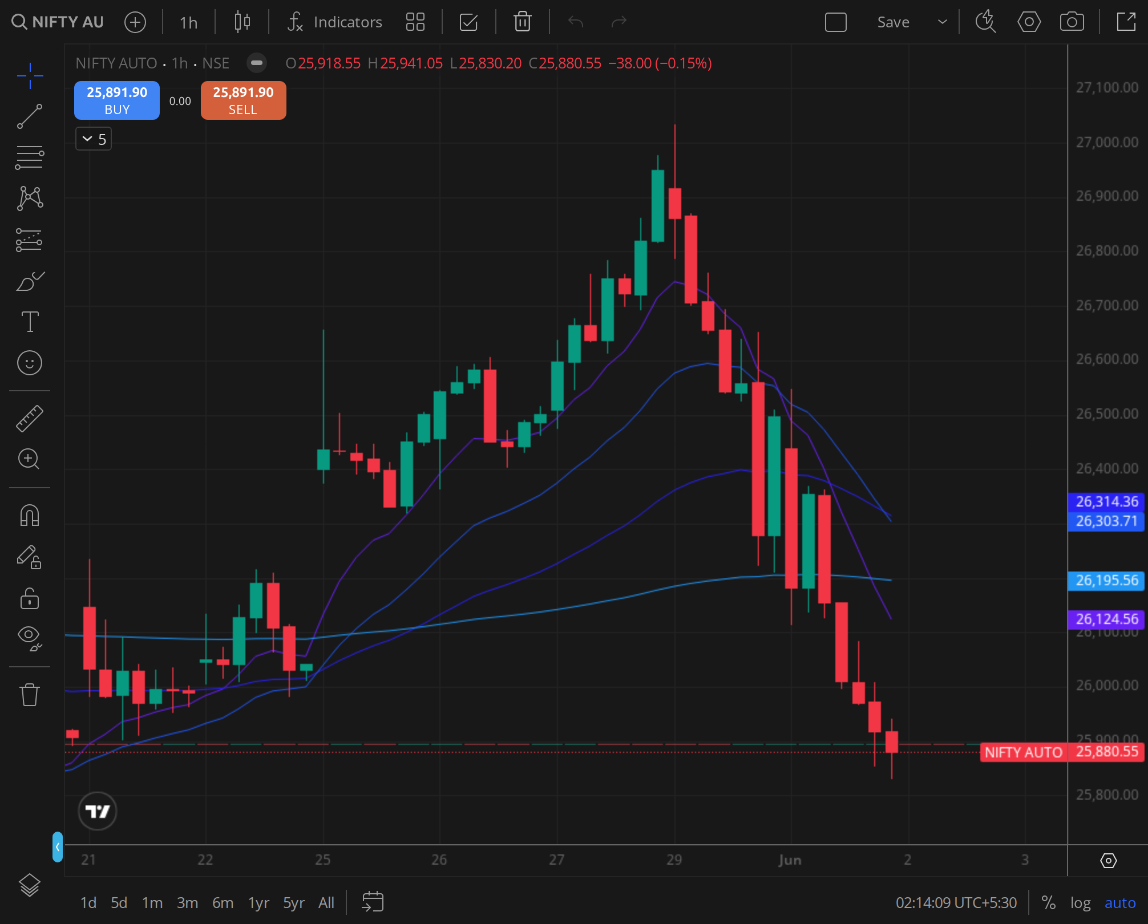
Task: Select the forecast and measurement tool
Action: click(x=30, y=240)
